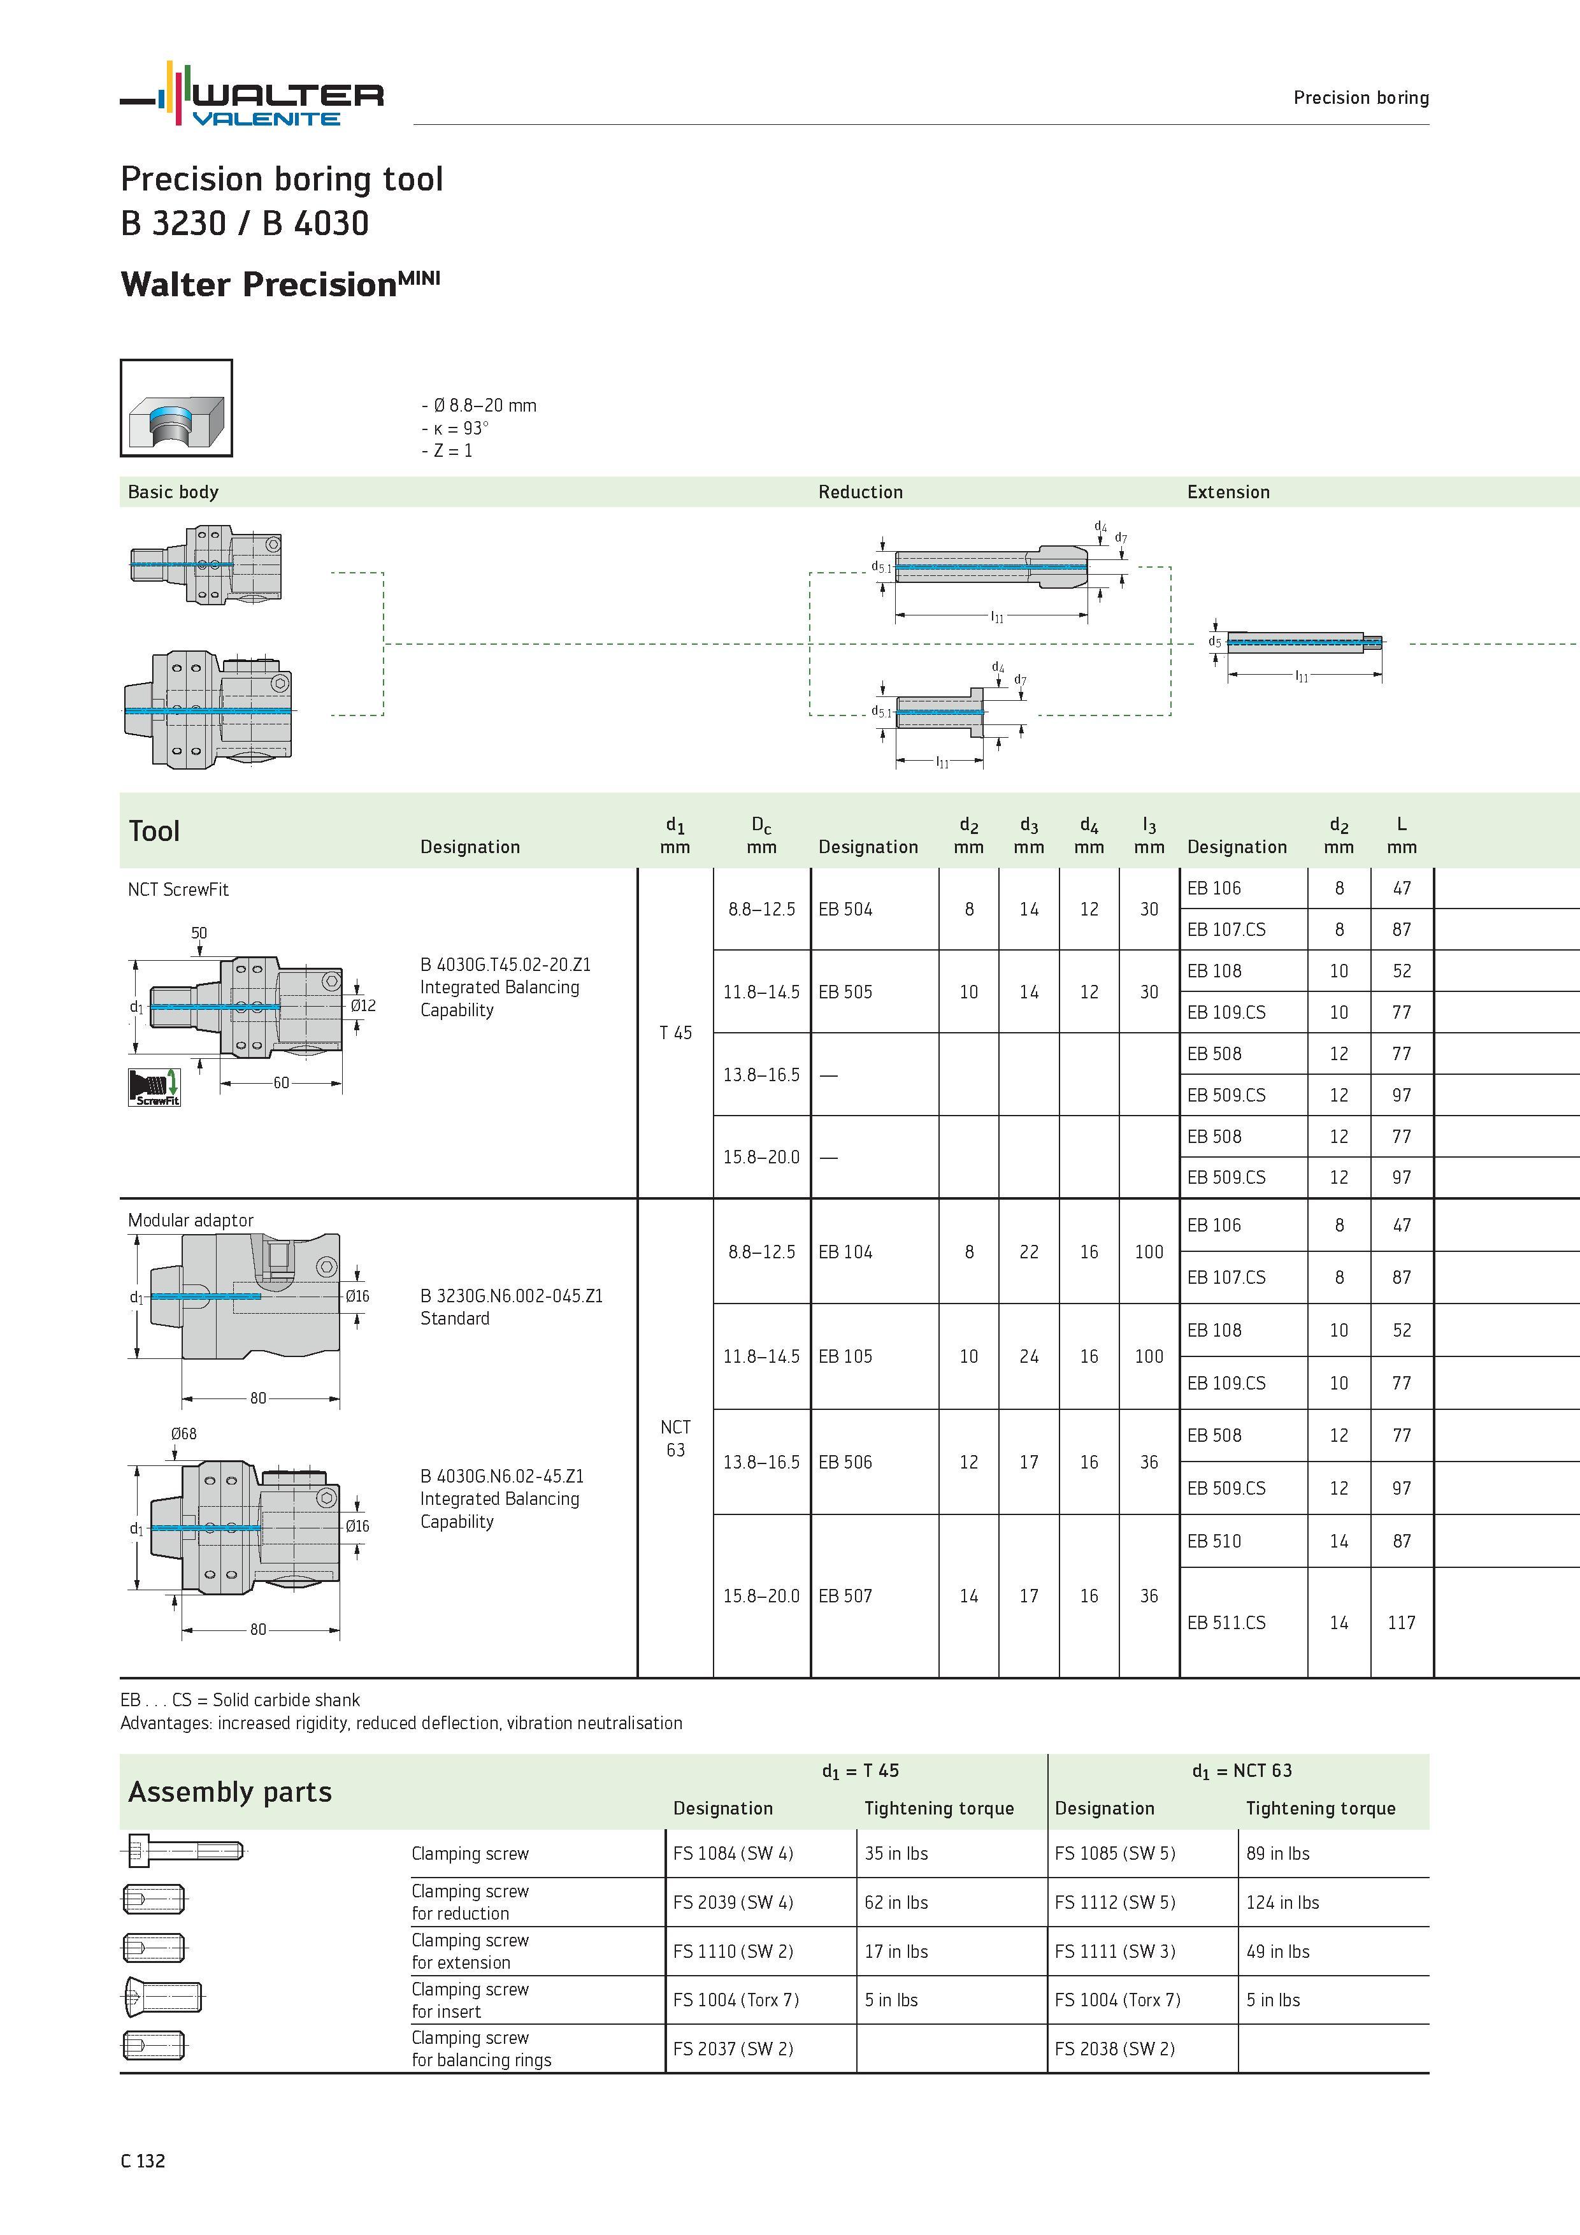
Task: Click the "d1 = T 45" column header
Action: [861, 1771]
